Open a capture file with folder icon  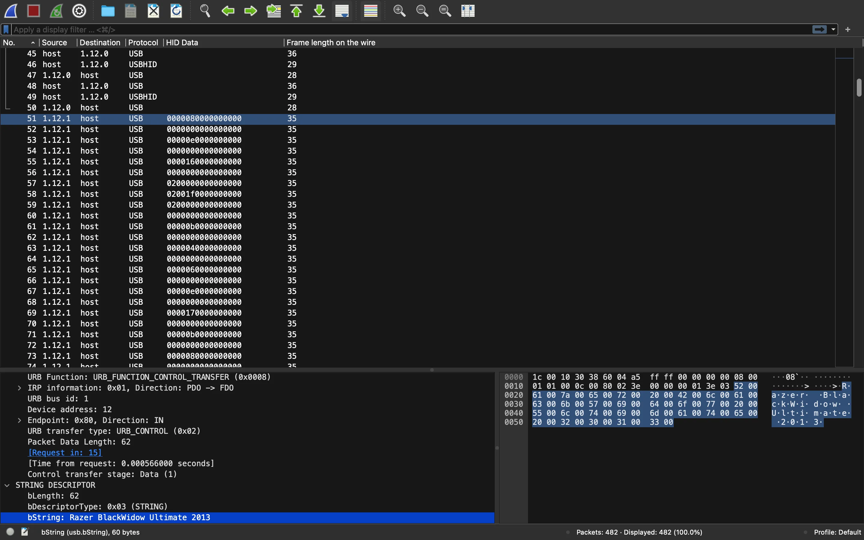coord(108,11)
